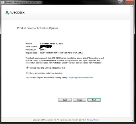The width and height of the screenshot is (136, 124).
Task: Click the Autodesk title bar icon
Action: [3, 2]
